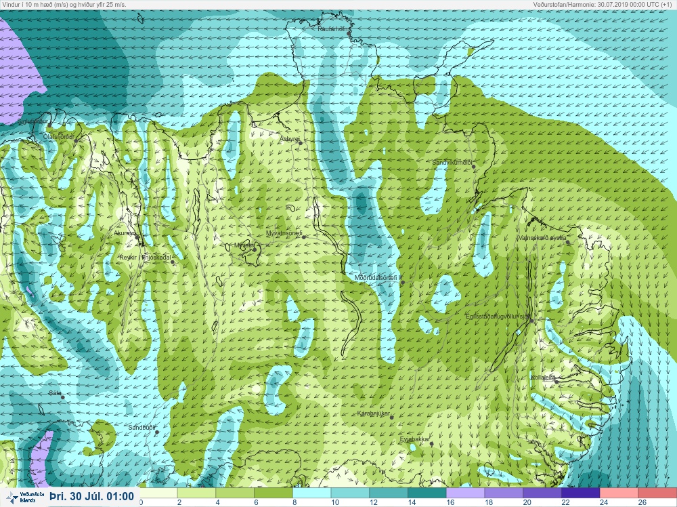677x507 pixels.
Task: Click the legend value '8'
Action: pyautogui.click(x=295, y=503)
